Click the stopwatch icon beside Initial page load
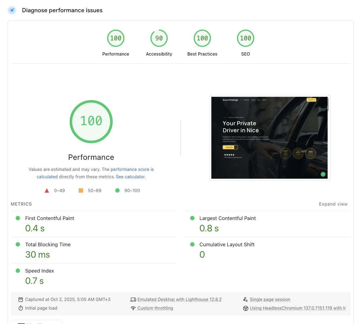This screenshot has height=324, width=363. click(x=21, y=308)
